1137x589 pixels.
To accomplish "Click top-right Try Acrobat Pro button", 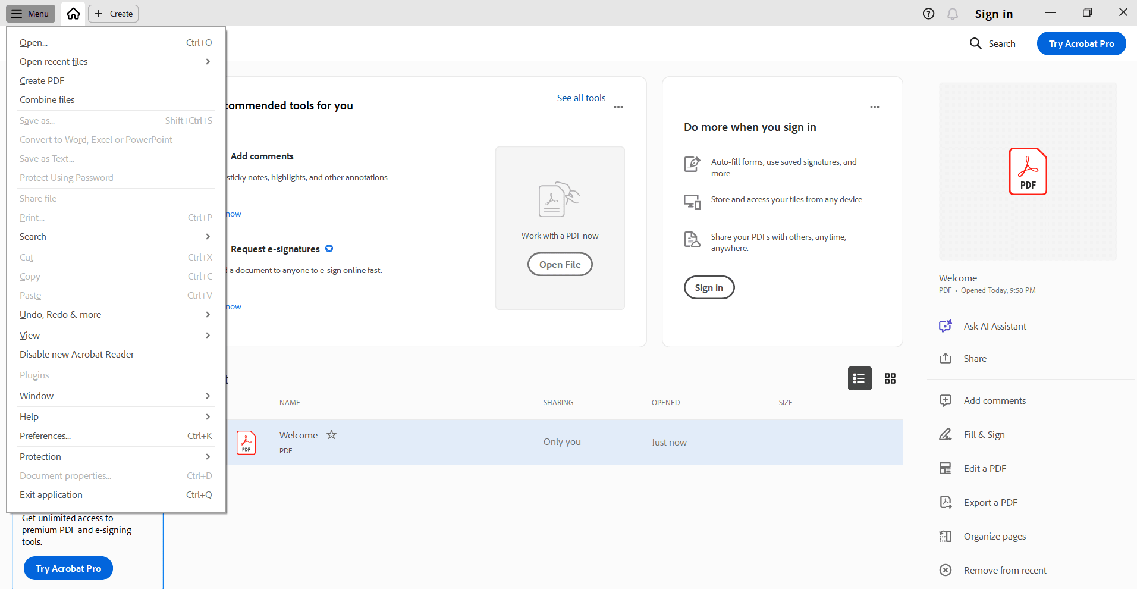I will coord(1081,43).
